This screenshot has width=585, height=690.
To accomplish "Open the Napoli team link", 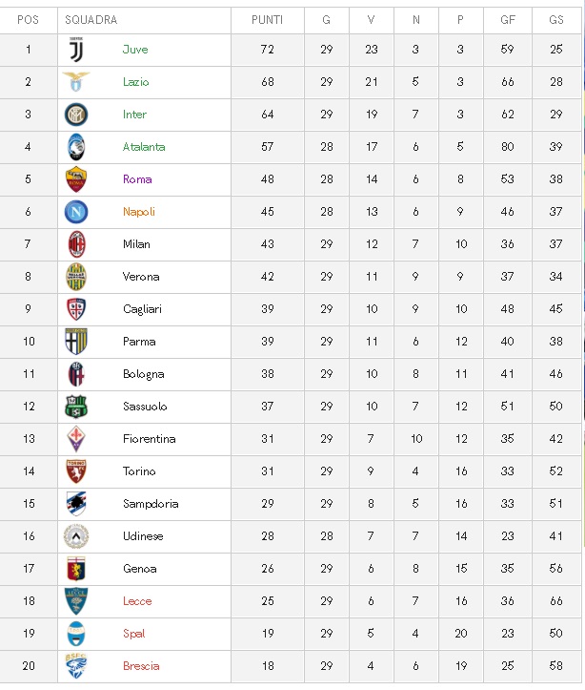I will pos(139,212).
